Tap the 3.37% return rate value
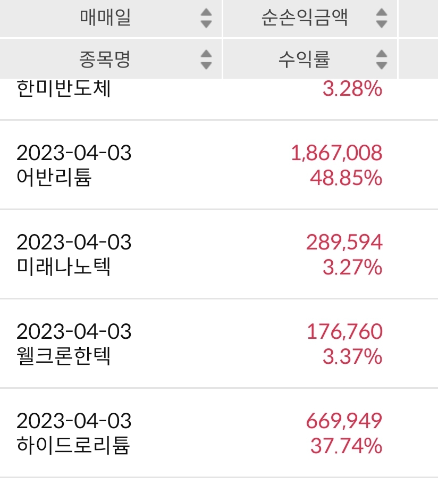This screenshot has height=484, width=438. tap(352, 356)
